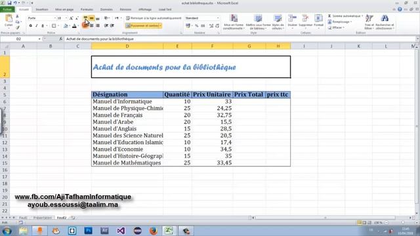Click Renvoyer à la ligne automatiquement
Image resolution: width=420 pixels, height=236 pixels.
pos(154,18)
